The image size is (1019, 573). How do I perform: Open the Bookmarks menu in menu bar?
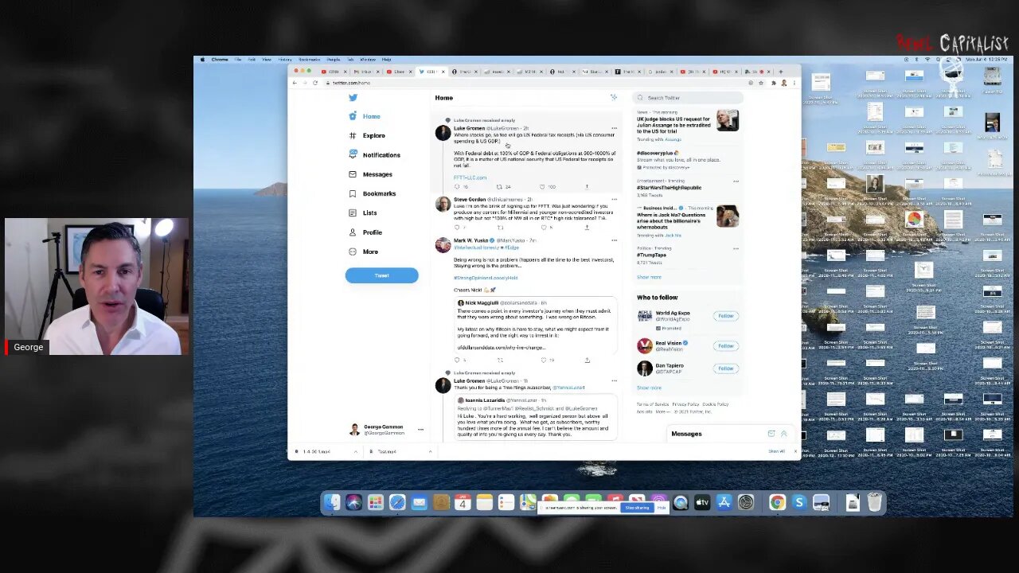click(309, 60)
